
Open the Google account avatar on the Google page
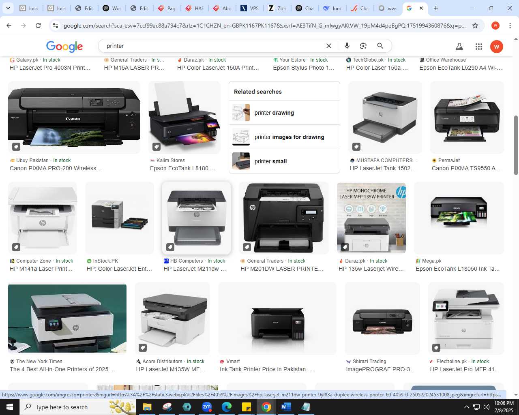(497, 47)
